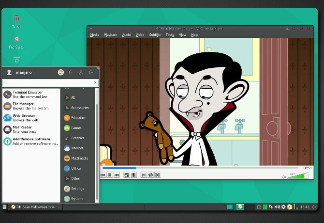
Task: Open the Audio menu in VLC
Action: point(126,35)
